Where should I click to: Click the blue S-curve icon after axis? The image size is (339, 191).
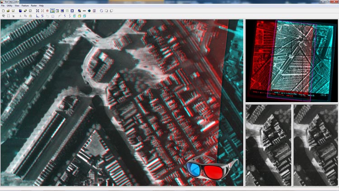42,16
